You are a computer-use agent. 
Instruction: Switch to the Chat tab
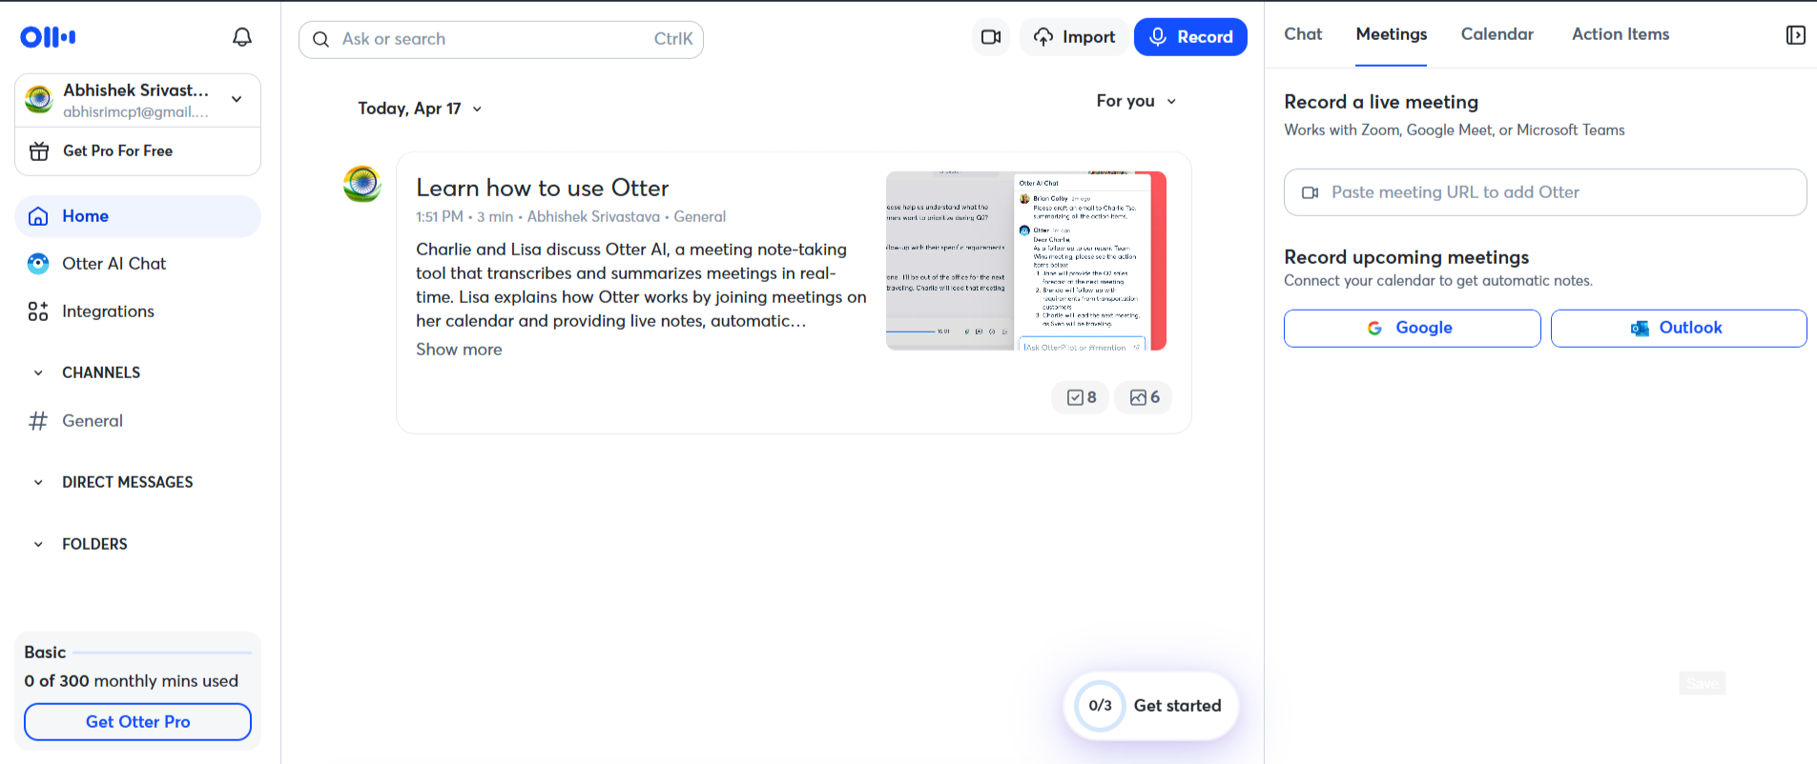[1303, 34]
